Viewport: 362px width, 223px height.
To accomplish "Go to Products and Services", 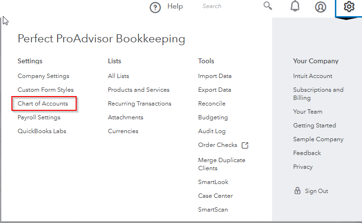I will (x=138, y=90).
